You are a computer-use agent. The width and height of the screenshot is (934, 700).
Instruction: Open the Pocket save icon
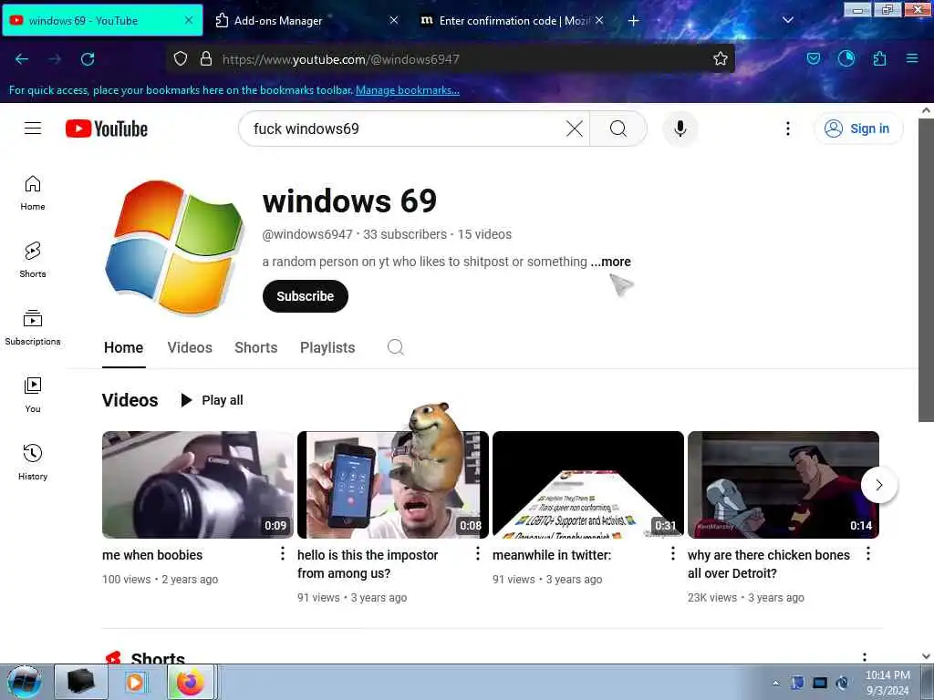(813, 59)
